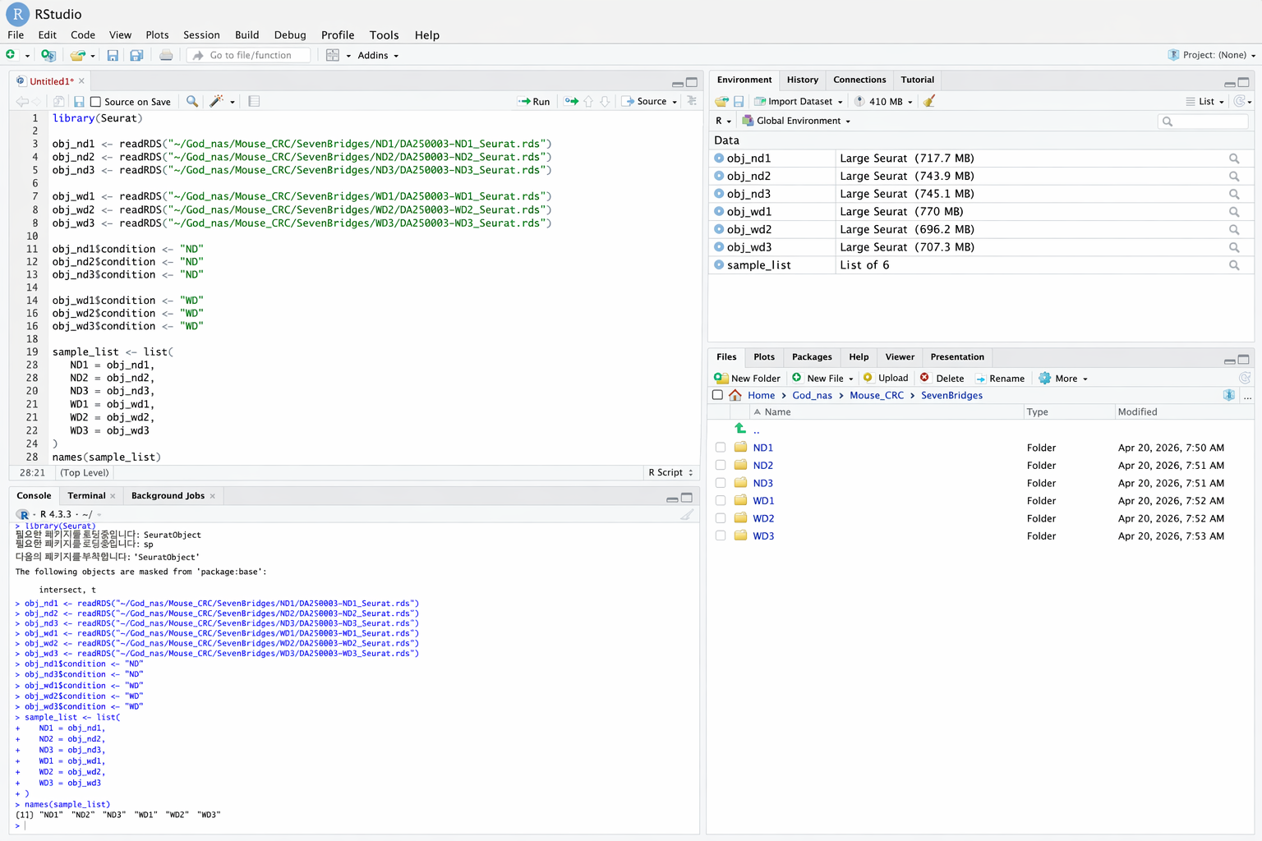Click the magic wand code tools icon
Viewport: 1262px width, 841px height.
(217, 101)
